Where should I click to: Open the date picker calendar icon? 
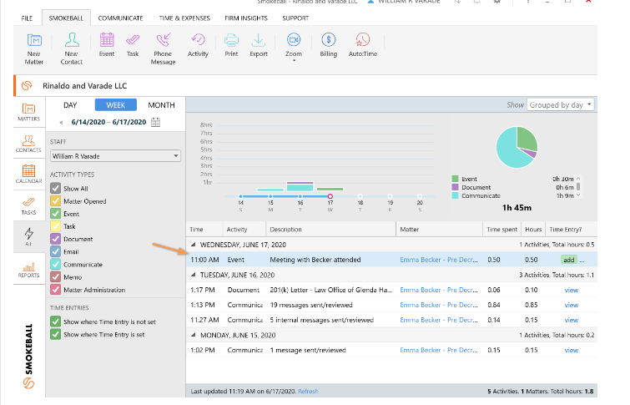pos(156,122)
